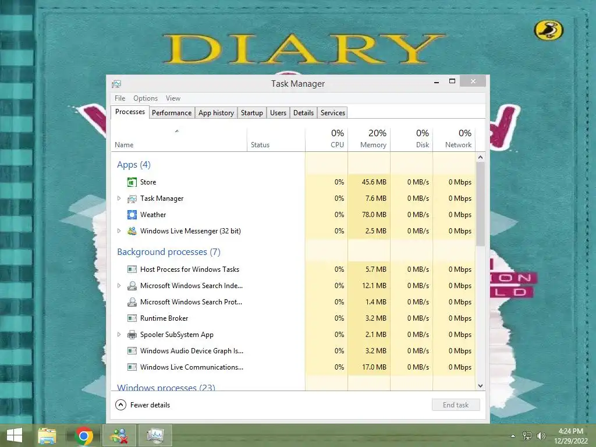The width and height of the screenshot is (596, 447).
Task: Click the Task Manager process icon
Action: tap(132, 198)
